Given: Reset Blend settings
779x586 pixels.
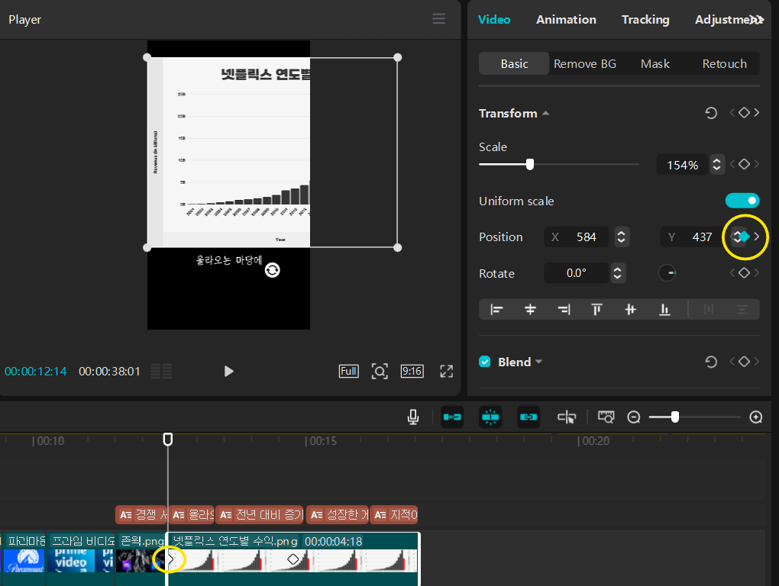Looking at the screenshot, I should [711, 362].
